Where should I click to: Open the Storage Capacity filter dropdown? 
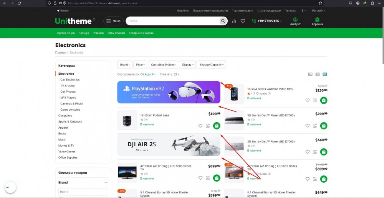tap(211, 65)
